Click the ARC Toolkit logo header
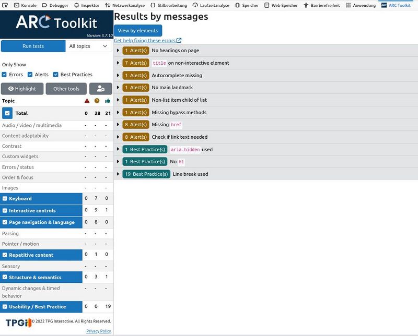Image resolution: width=418 pixels, height=336 pixels. (x=56, y=22)
